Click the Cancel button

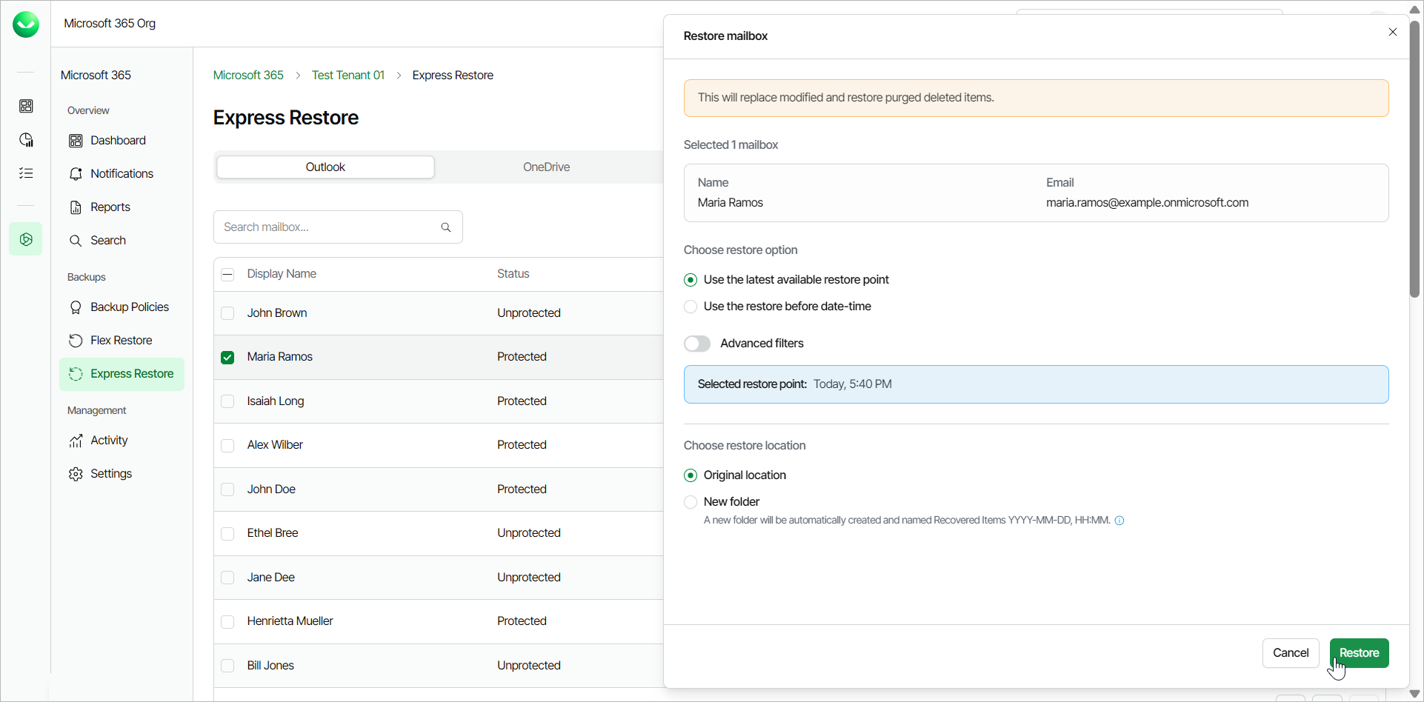tap(1291, 653)
